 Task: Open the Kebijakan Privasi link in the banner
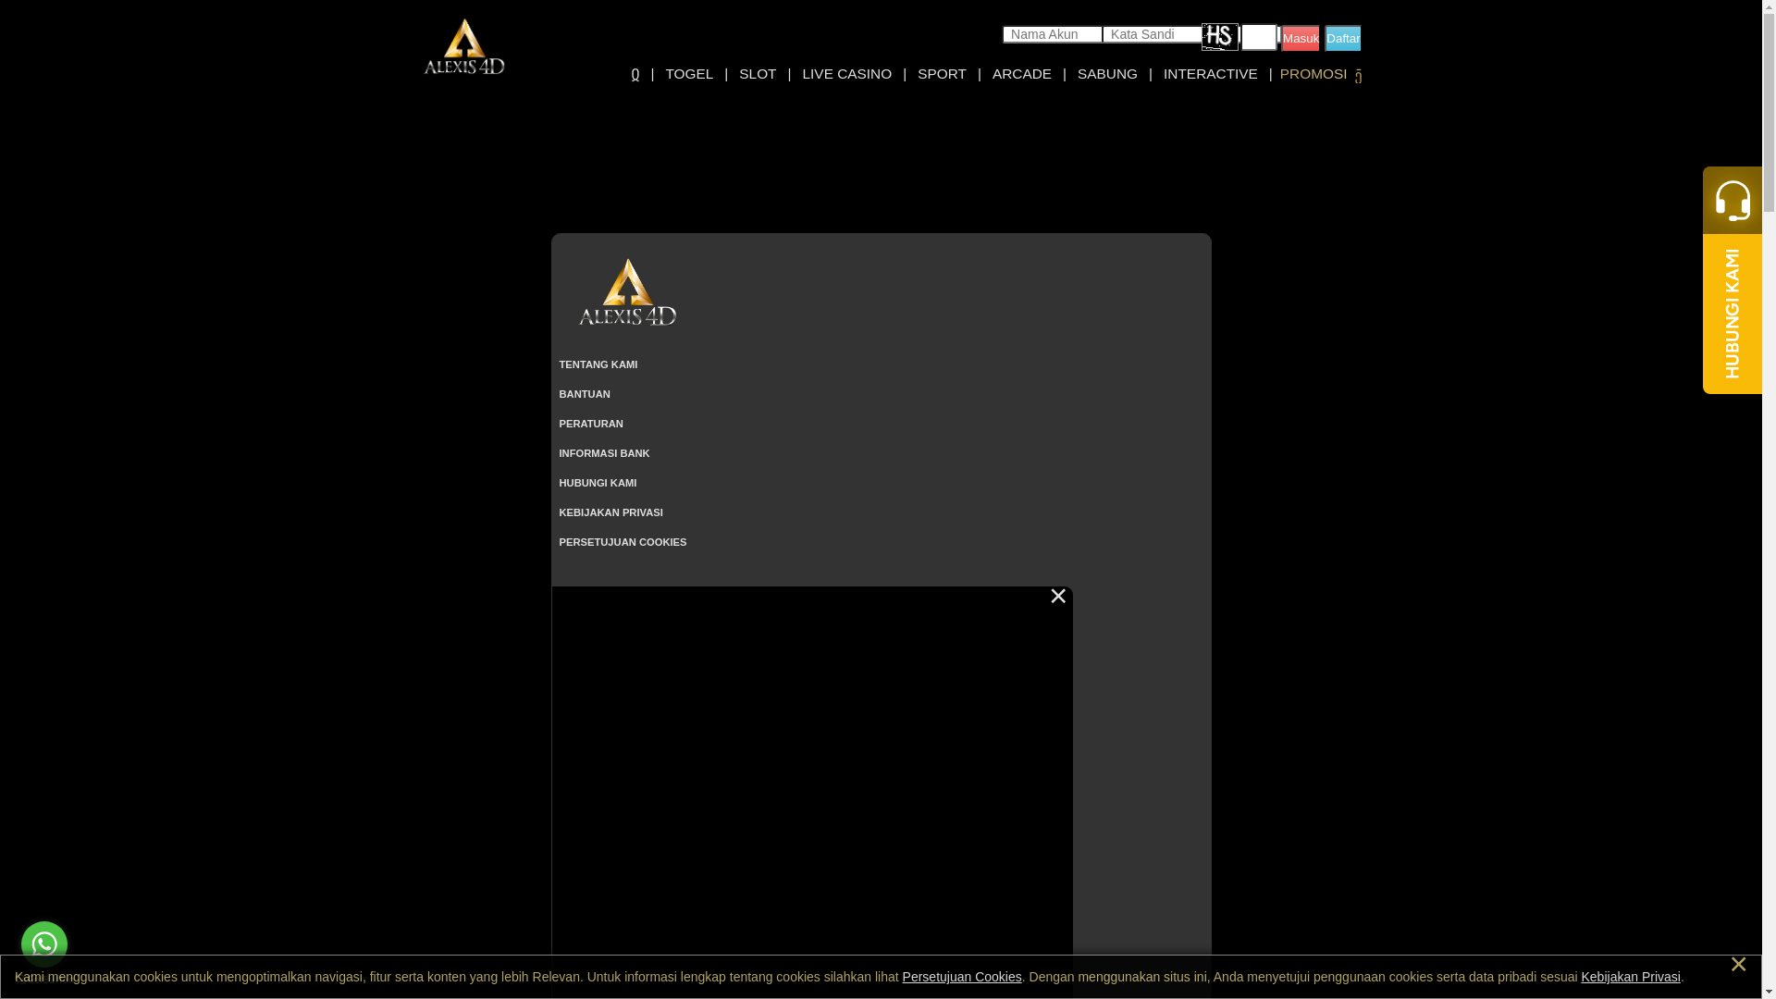coord(1631,977)
